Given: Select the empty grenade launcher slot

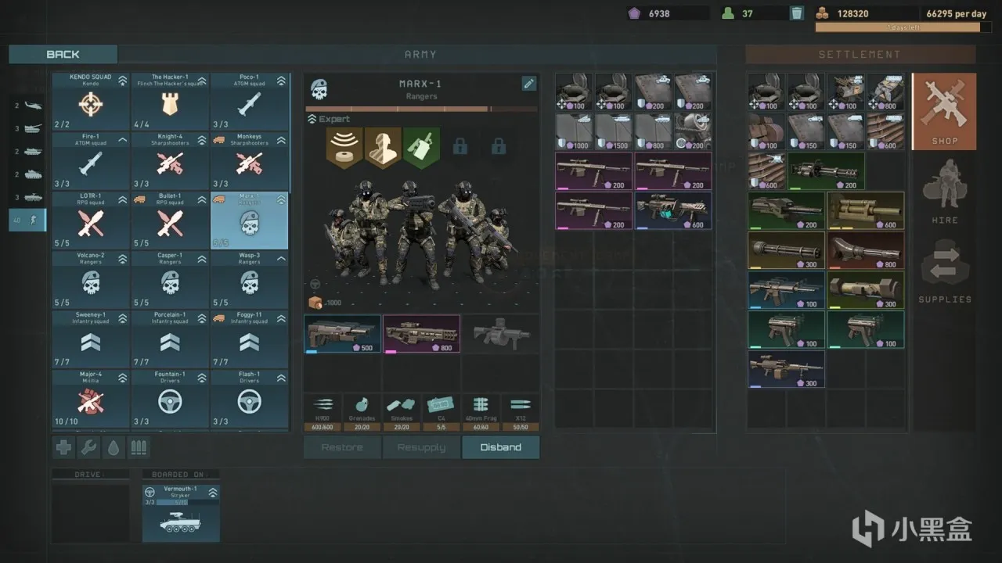Looking at the screenshot, I should [500, 334].
